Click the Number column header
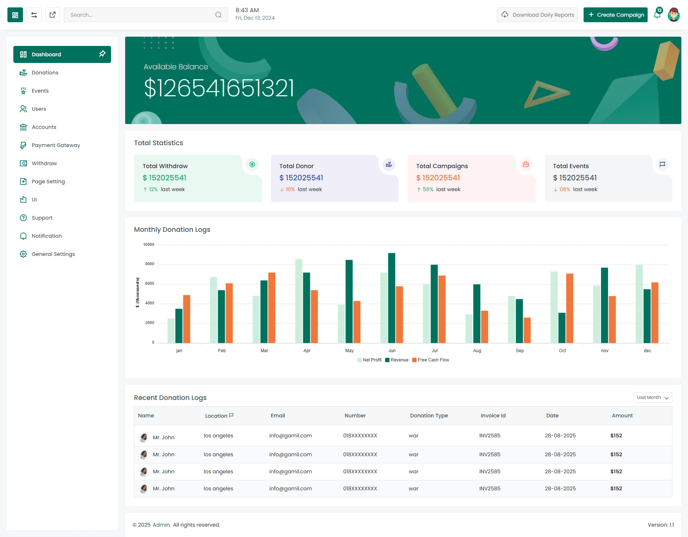 click(355, 416)
